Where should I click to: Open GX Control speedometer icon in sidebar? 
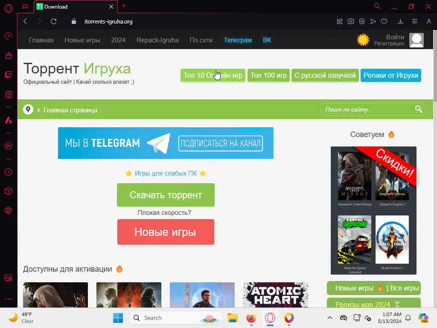[x=9, y=36]
